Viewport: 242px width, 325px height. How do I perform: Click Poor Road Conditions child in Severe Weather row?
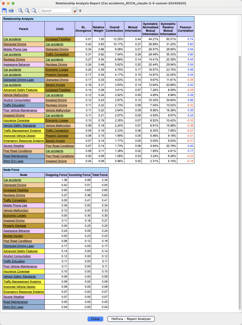point(60,146)
